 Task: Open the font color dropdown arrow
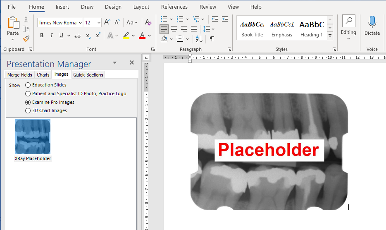(x=150, y=36)
